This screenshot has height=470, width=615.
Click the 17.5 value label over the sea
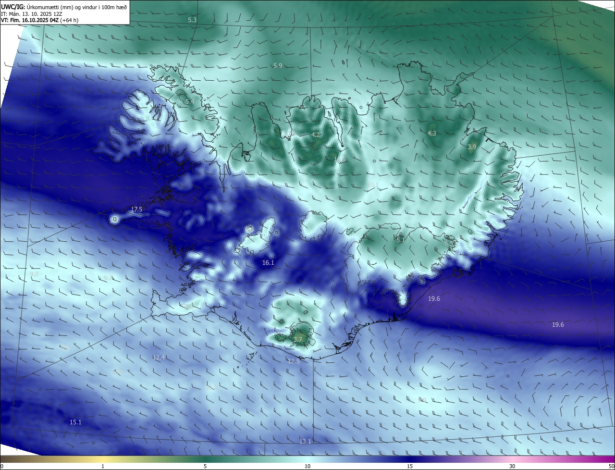click(x=137, y=210)
